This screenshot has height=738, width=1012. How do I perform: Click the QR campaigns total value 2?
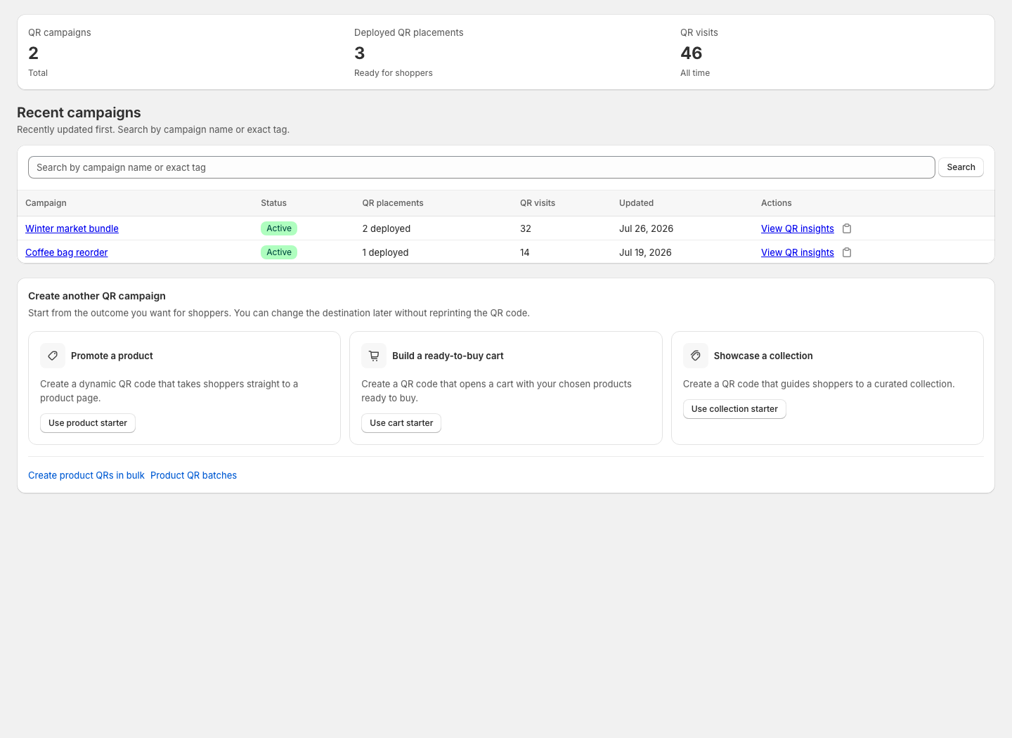coord(34,53)
